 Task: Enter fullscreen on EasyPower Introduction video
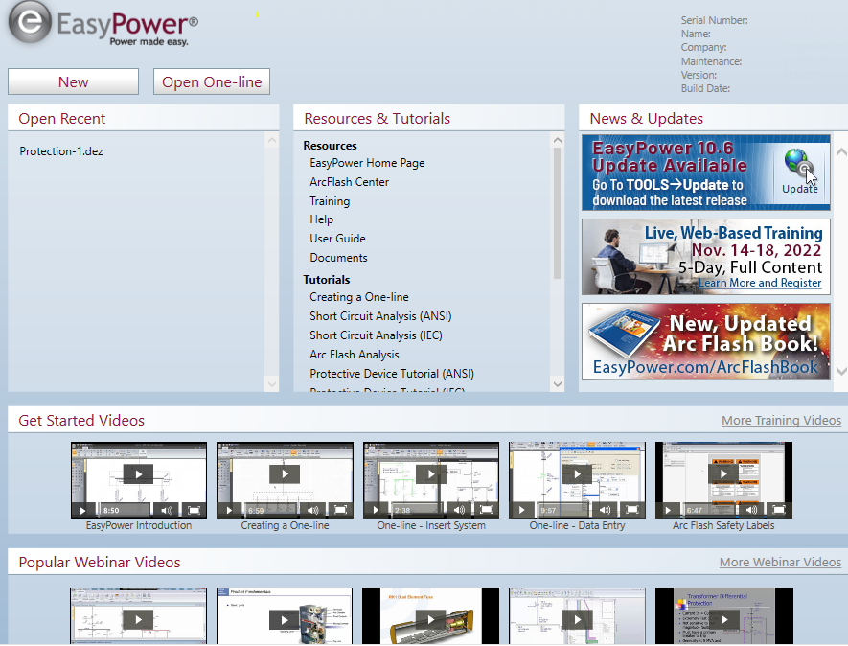194,510
